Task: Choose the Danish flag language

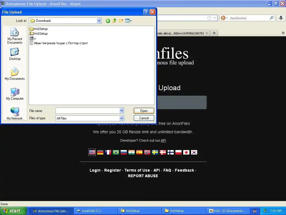Action: (x=163, y=152)
